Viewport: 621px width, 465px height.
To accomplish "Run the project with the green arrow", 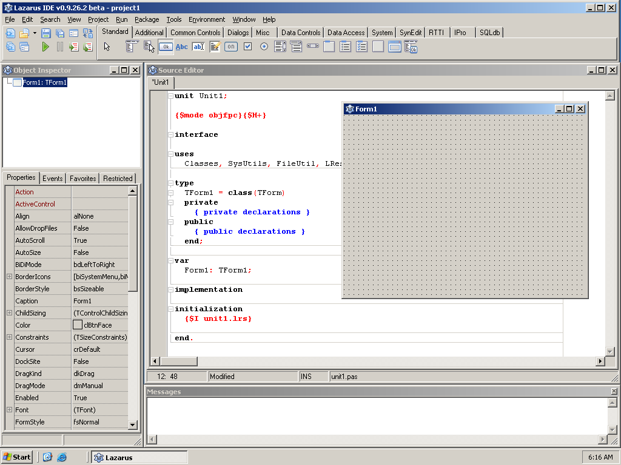I will pos(45,47).
